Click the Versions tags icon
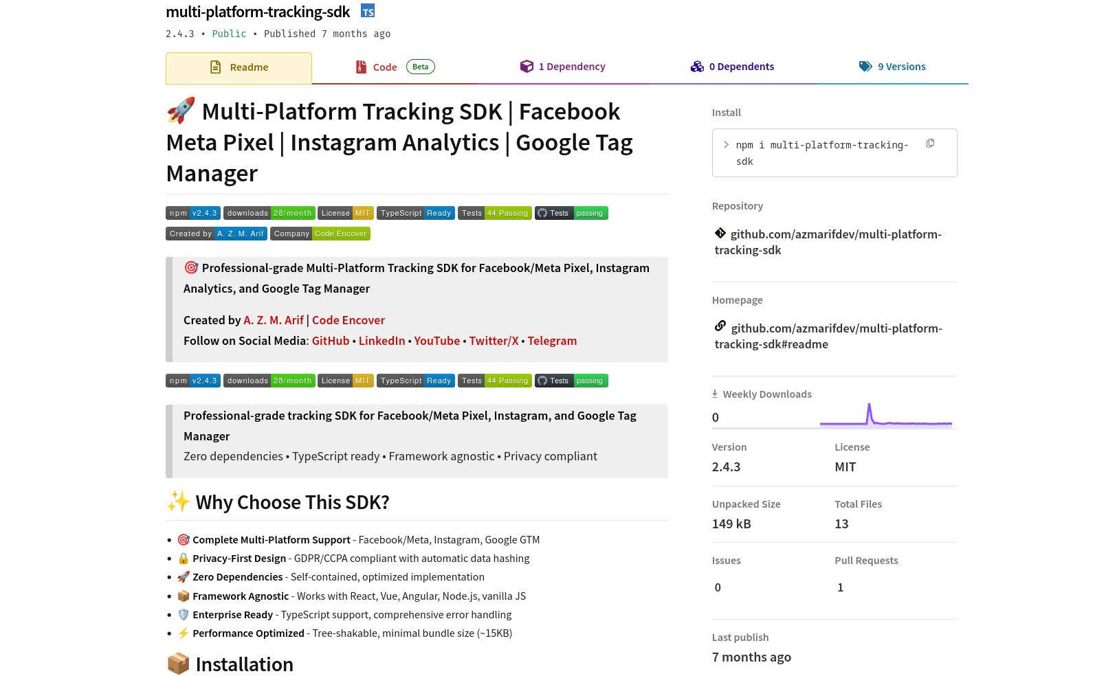 click(x=865, y=67)
